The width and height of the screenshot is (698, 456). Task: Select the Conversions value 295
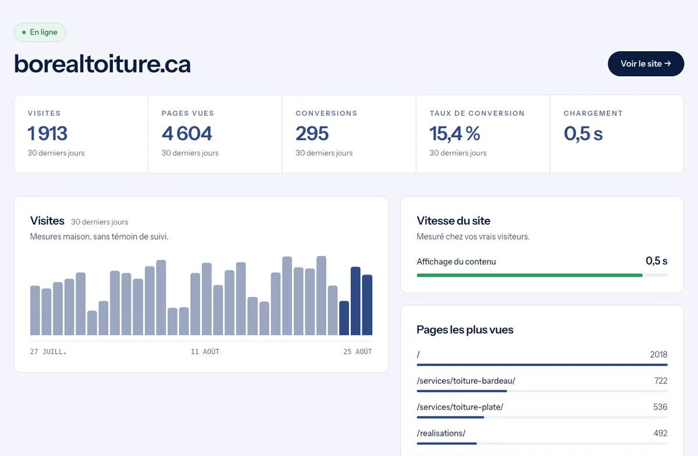[x=312, y=133]
